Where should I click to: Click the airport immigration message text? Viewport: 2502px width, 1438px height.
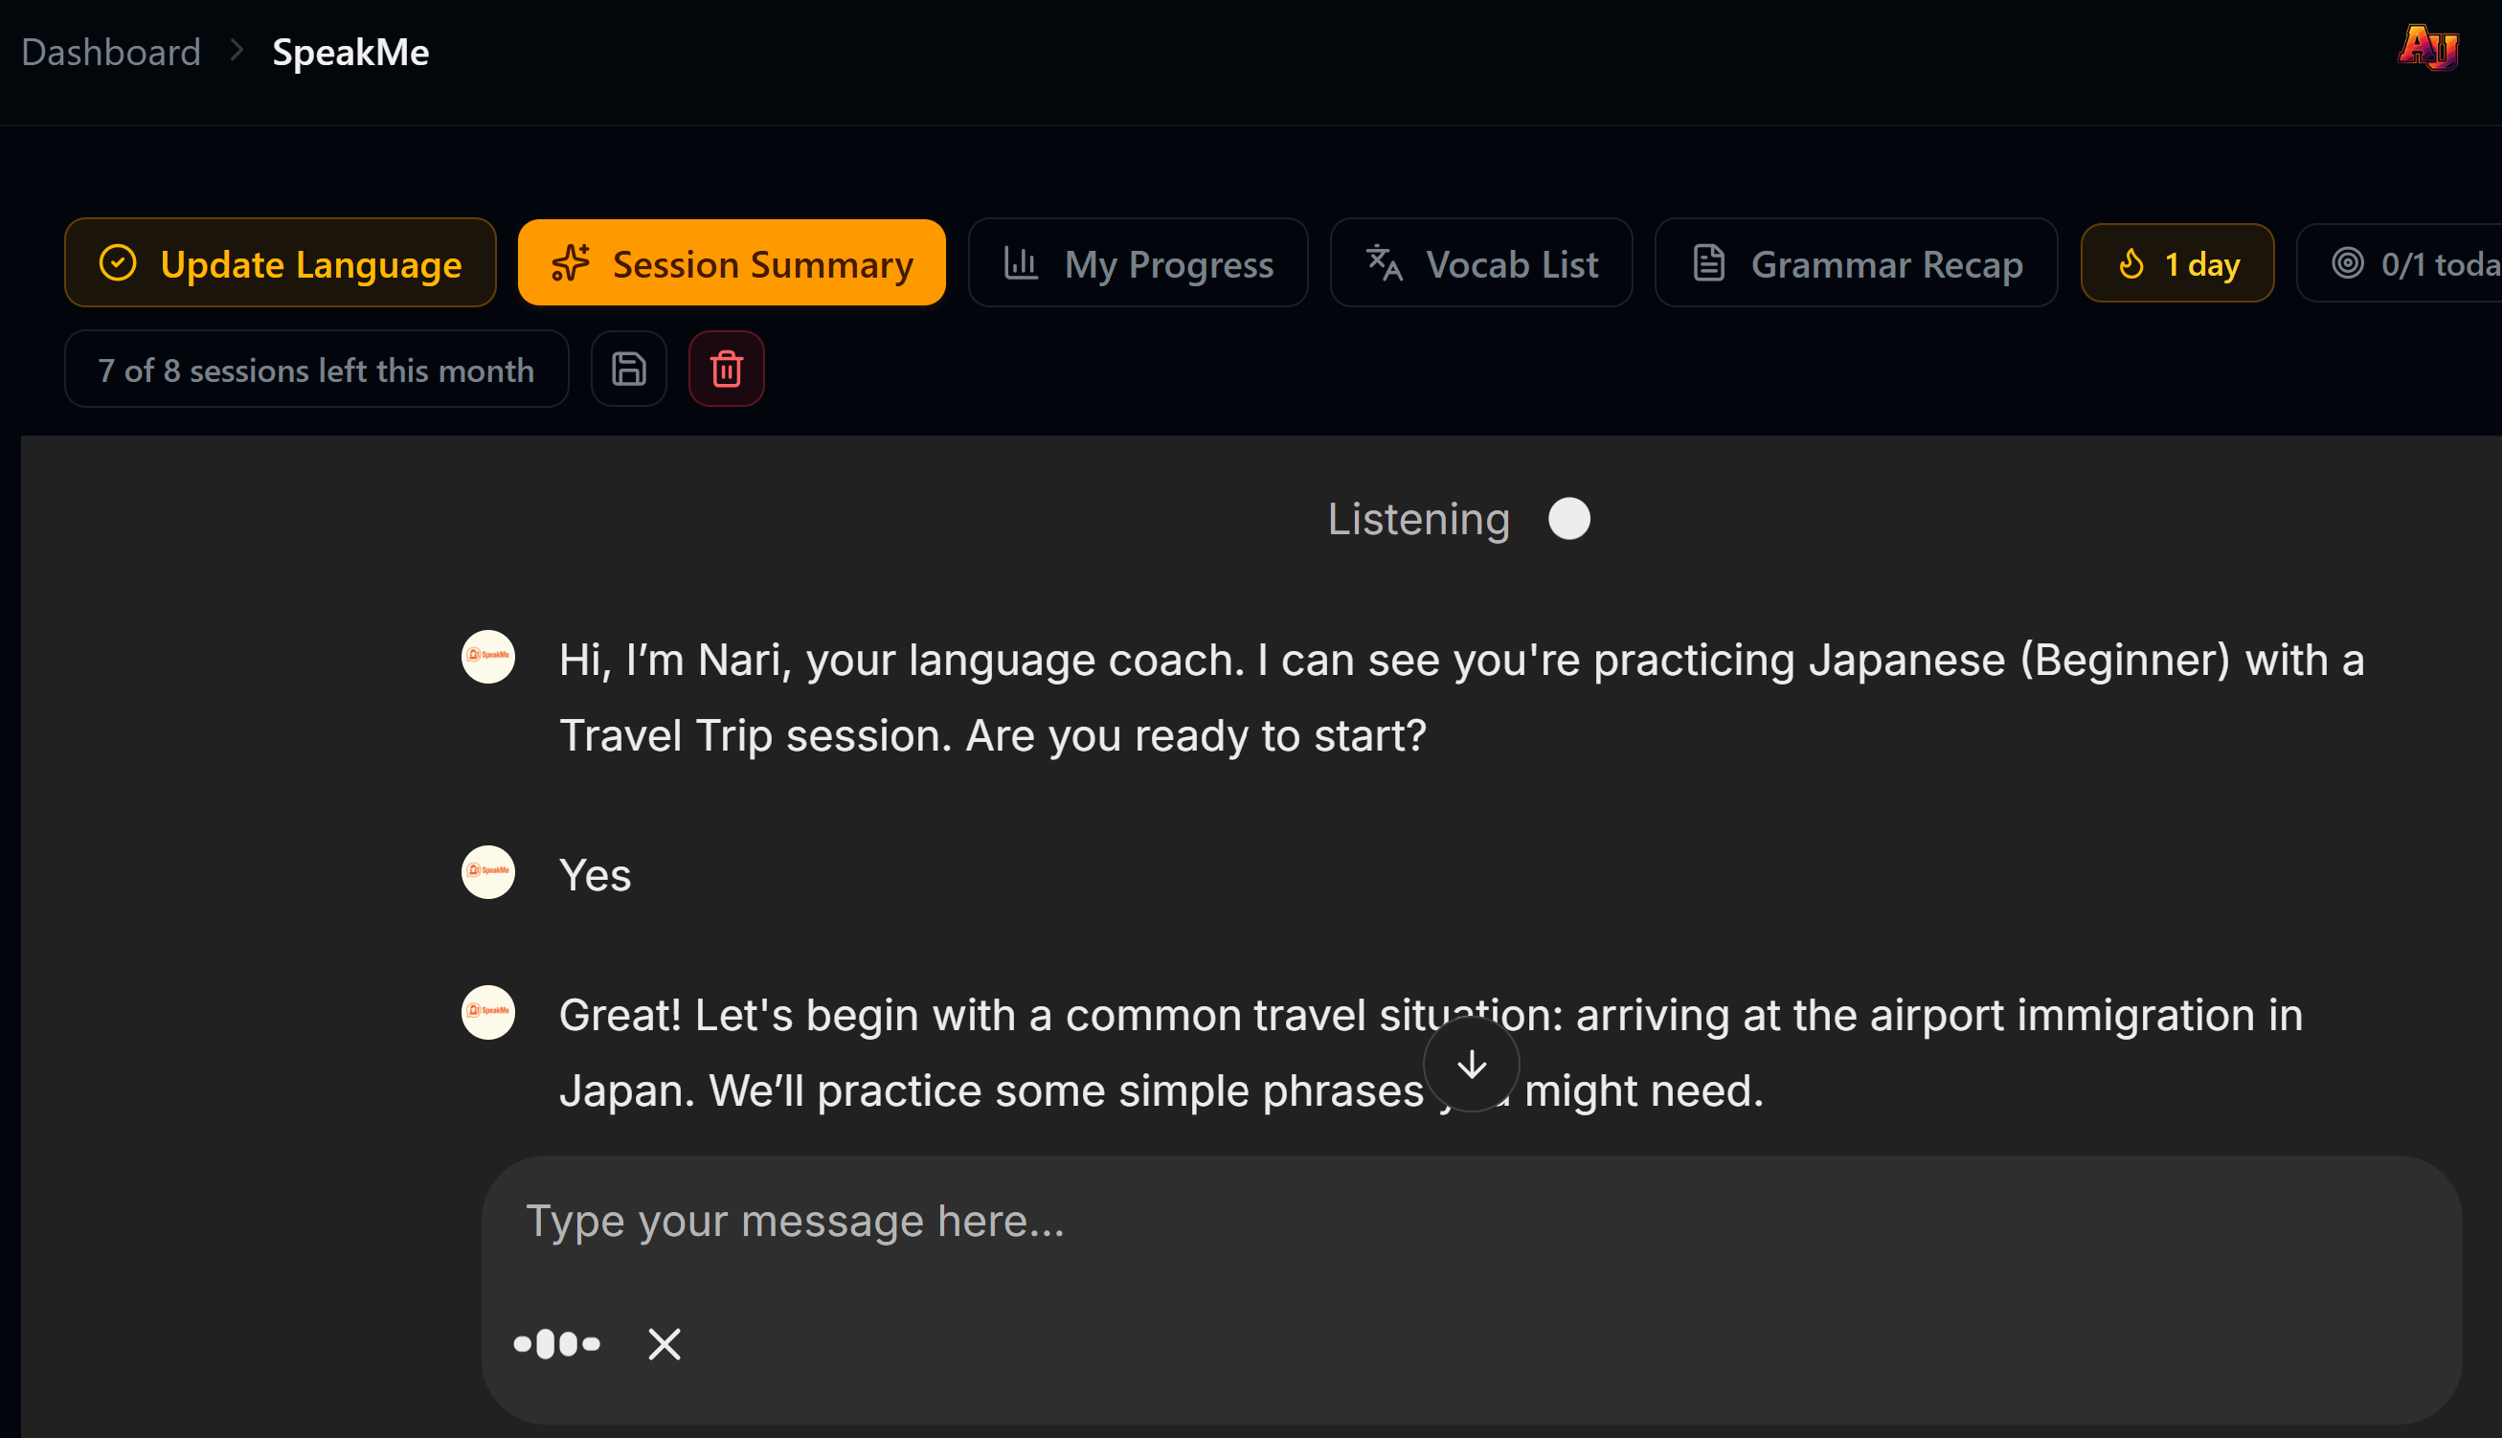click(1431, 1053)
